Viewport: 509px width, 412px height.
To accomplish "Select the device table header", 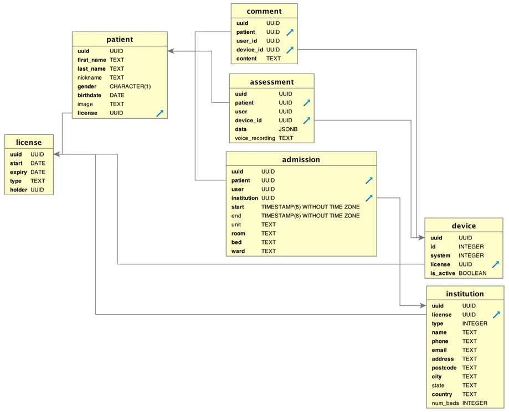I will click(464, 226).
